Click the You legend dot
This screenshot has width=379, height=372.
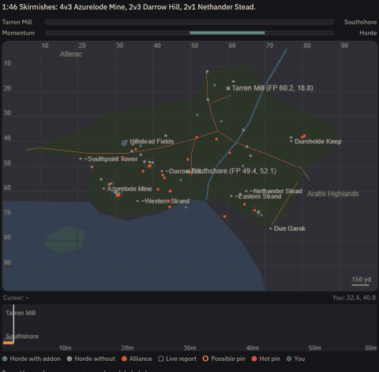click(289, 359)
